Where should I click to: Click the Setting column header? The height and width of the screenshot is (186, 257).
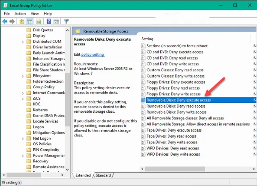(147, 39)
